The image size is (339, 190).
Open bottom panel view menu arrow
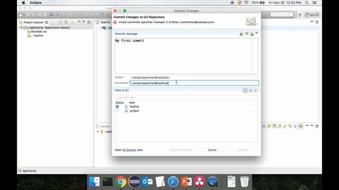[x=307, y=126]
